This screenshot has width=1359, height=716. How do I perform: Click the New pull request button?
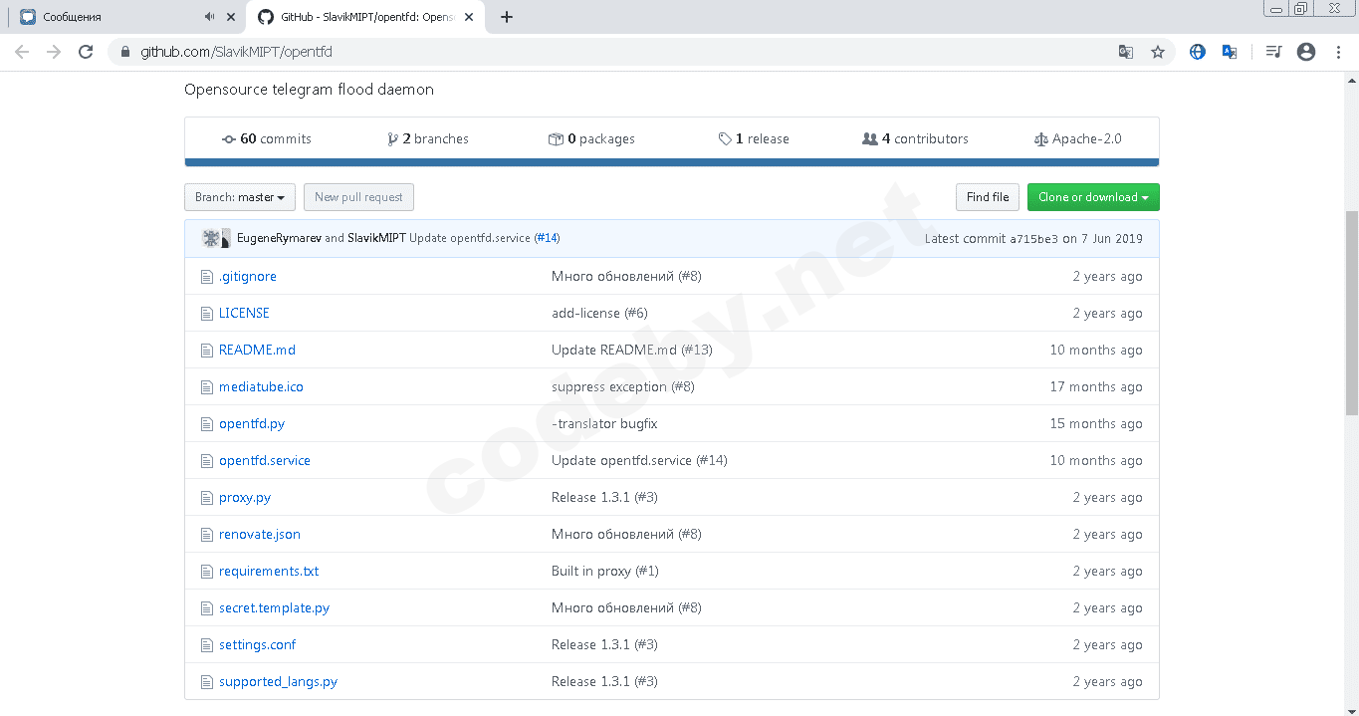pyautogui.click(x=358, y=197)
